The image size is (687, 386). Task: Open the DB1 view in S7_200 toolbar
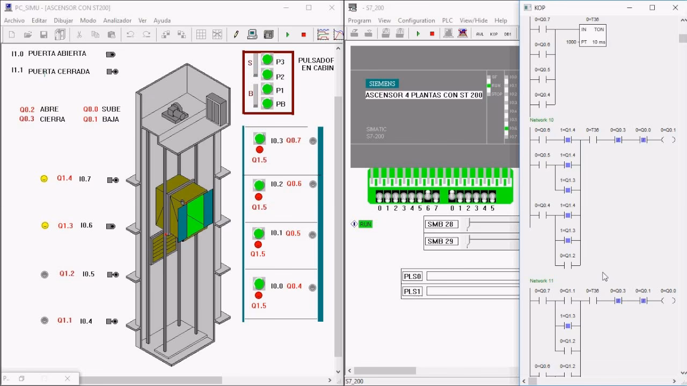[x=508, y=34]
